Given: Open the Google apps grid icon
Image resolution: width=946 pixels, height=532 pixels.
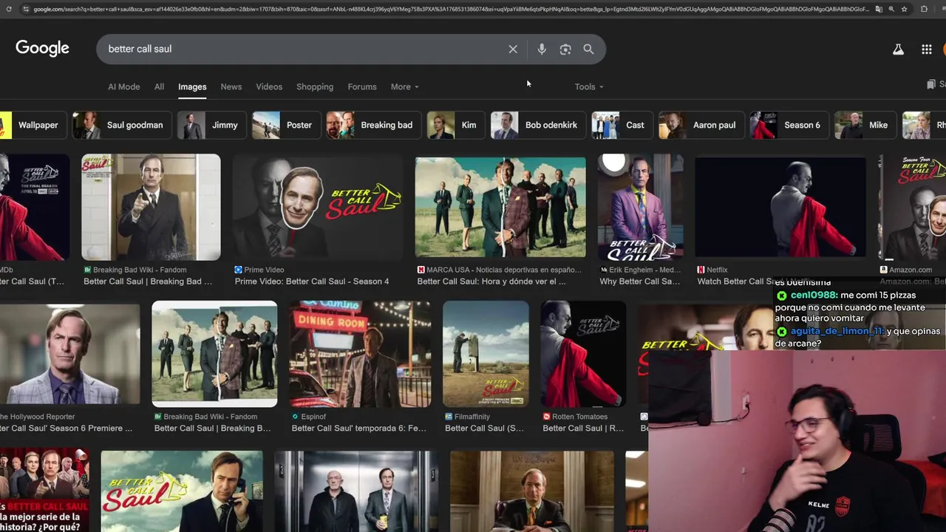Looking at the screenshot, I should coord(926,50).
